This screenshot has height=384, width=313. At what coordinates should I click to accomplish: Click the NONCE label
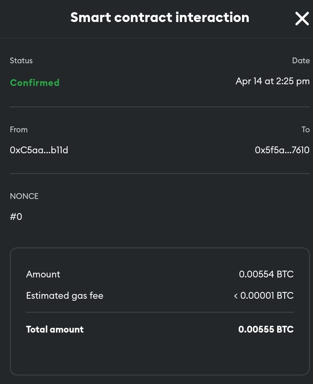[x=24, y=196]
